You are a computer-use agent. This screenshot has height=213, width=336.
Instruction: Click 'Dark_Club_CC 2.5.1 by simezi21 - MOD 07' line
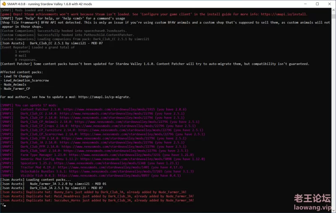51,43
